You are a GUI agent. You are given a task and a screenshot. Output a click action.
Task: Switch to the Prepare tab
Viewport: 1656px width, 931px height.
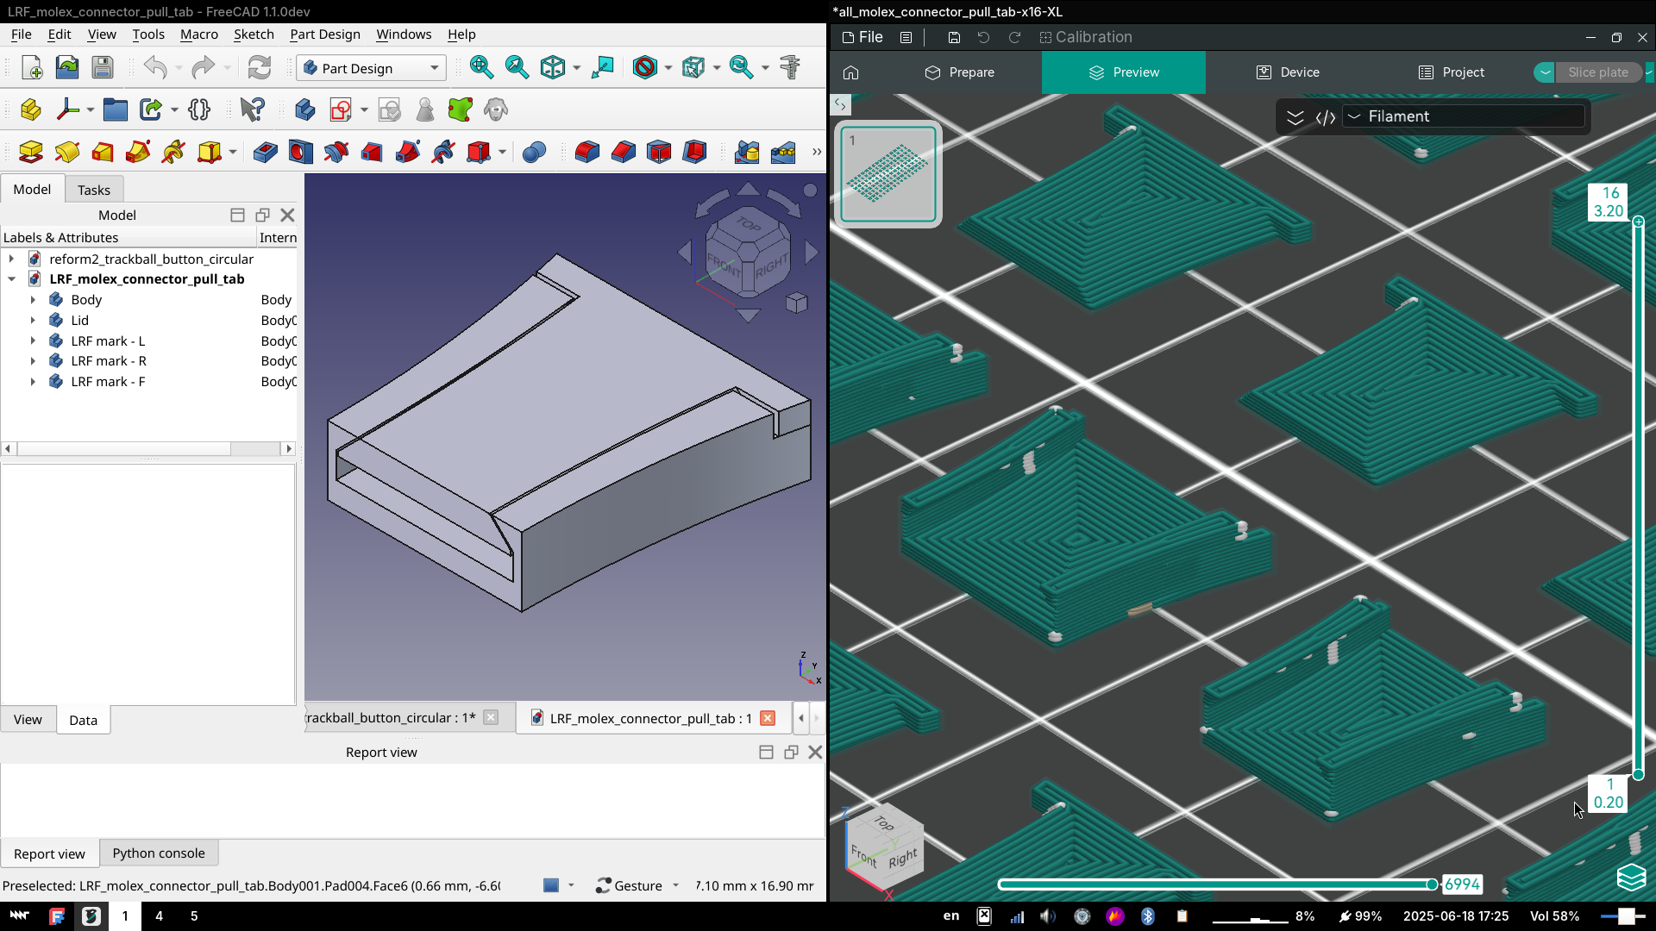[959, 72]
